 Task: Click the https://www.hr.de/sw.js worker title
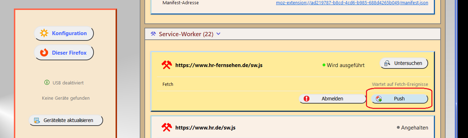tap(205, 127)
